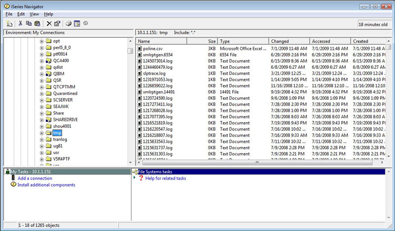Click the QIBM folder icon
Screen dimensions: 395x231
(48, 74)
